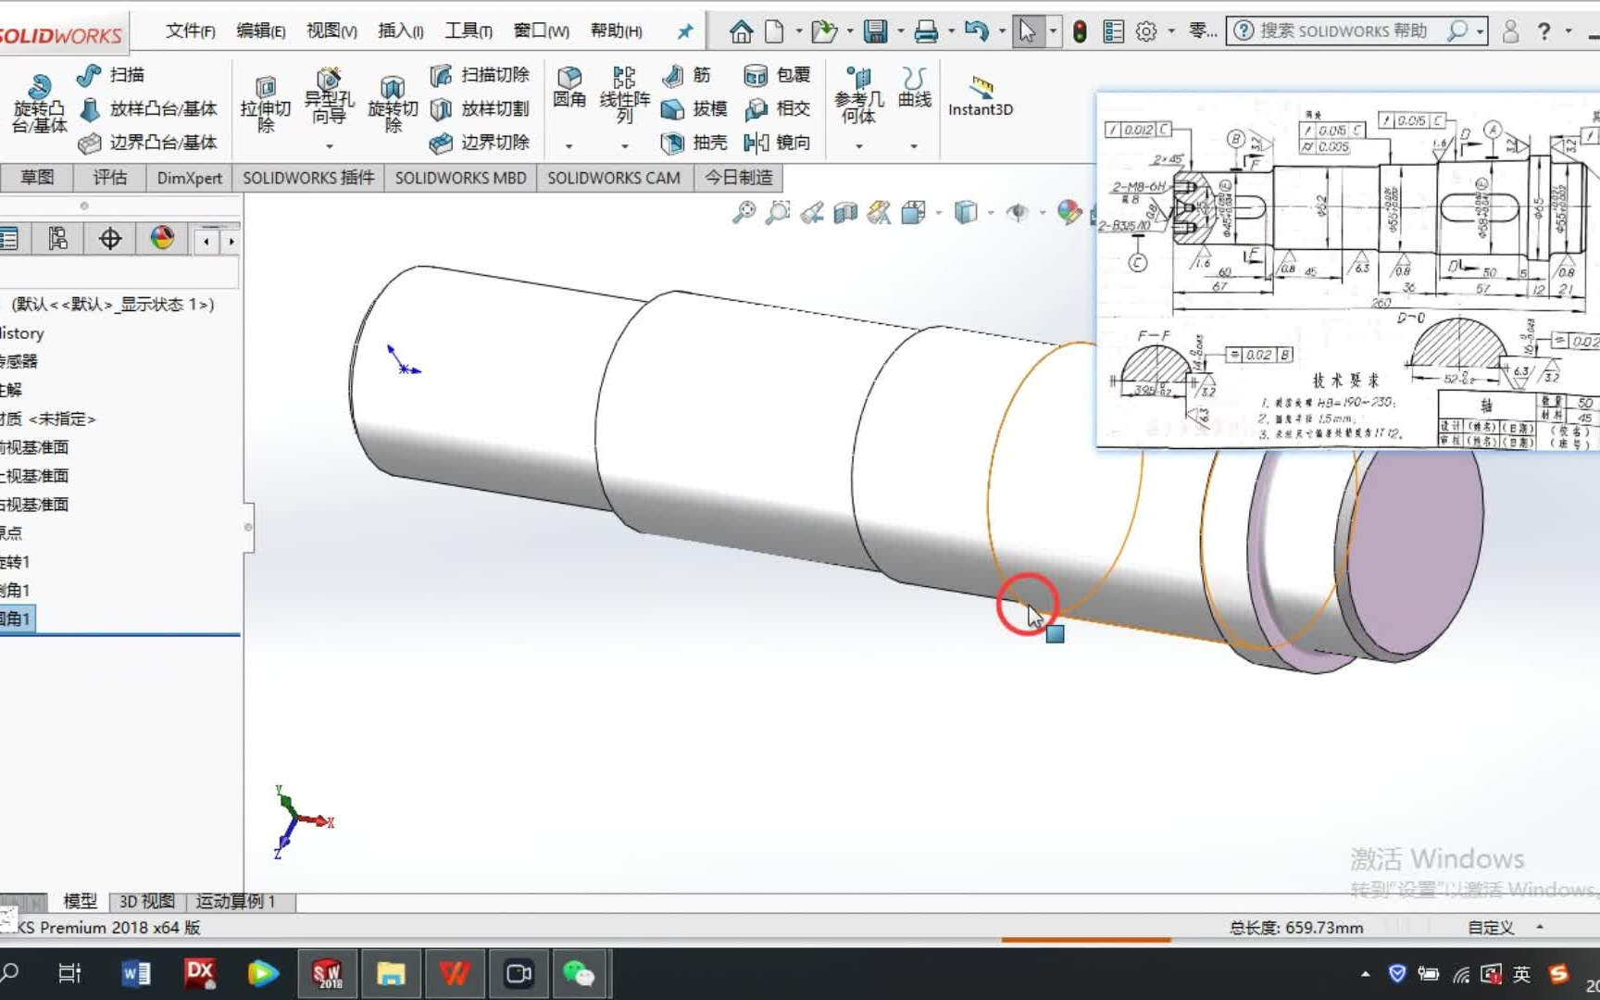Click the Mirror (镜向) feature icon

(777, 143)
